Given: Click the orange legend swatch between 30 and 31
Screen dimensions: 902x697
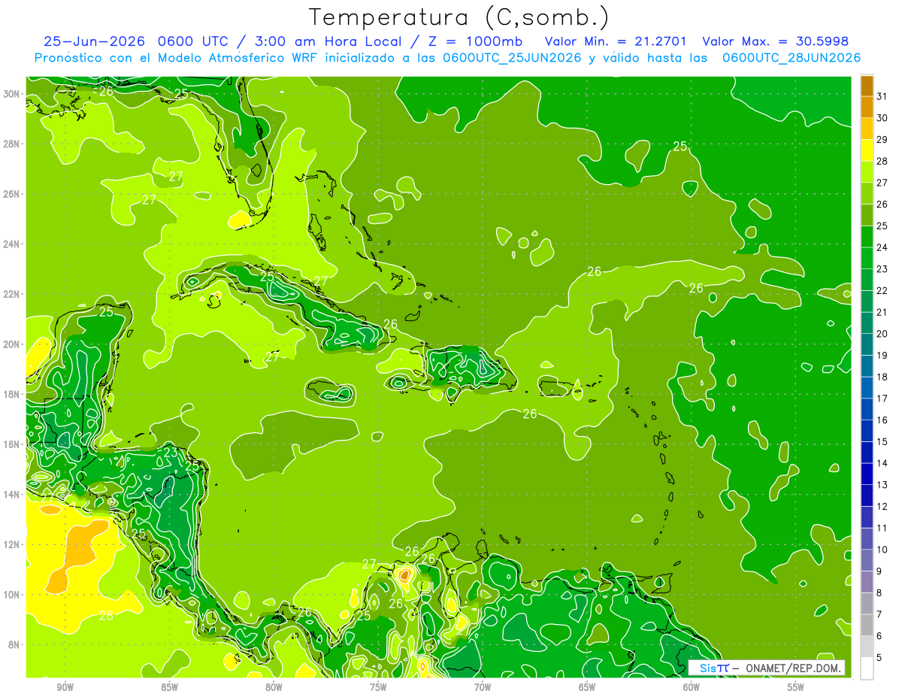Looking at the screenshot, I should [867, 107].
